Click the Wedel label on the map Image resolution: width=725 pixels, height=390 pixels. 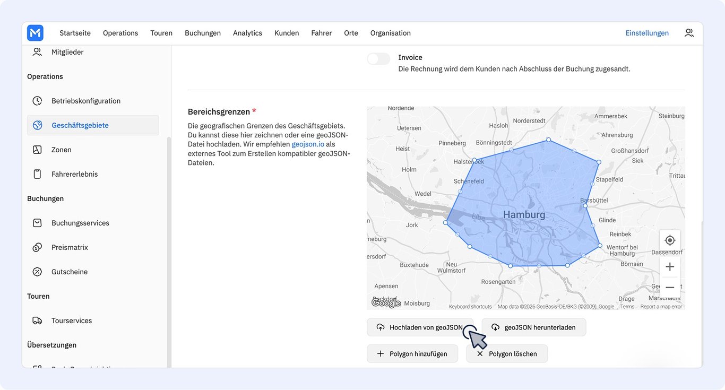(423, 194)
